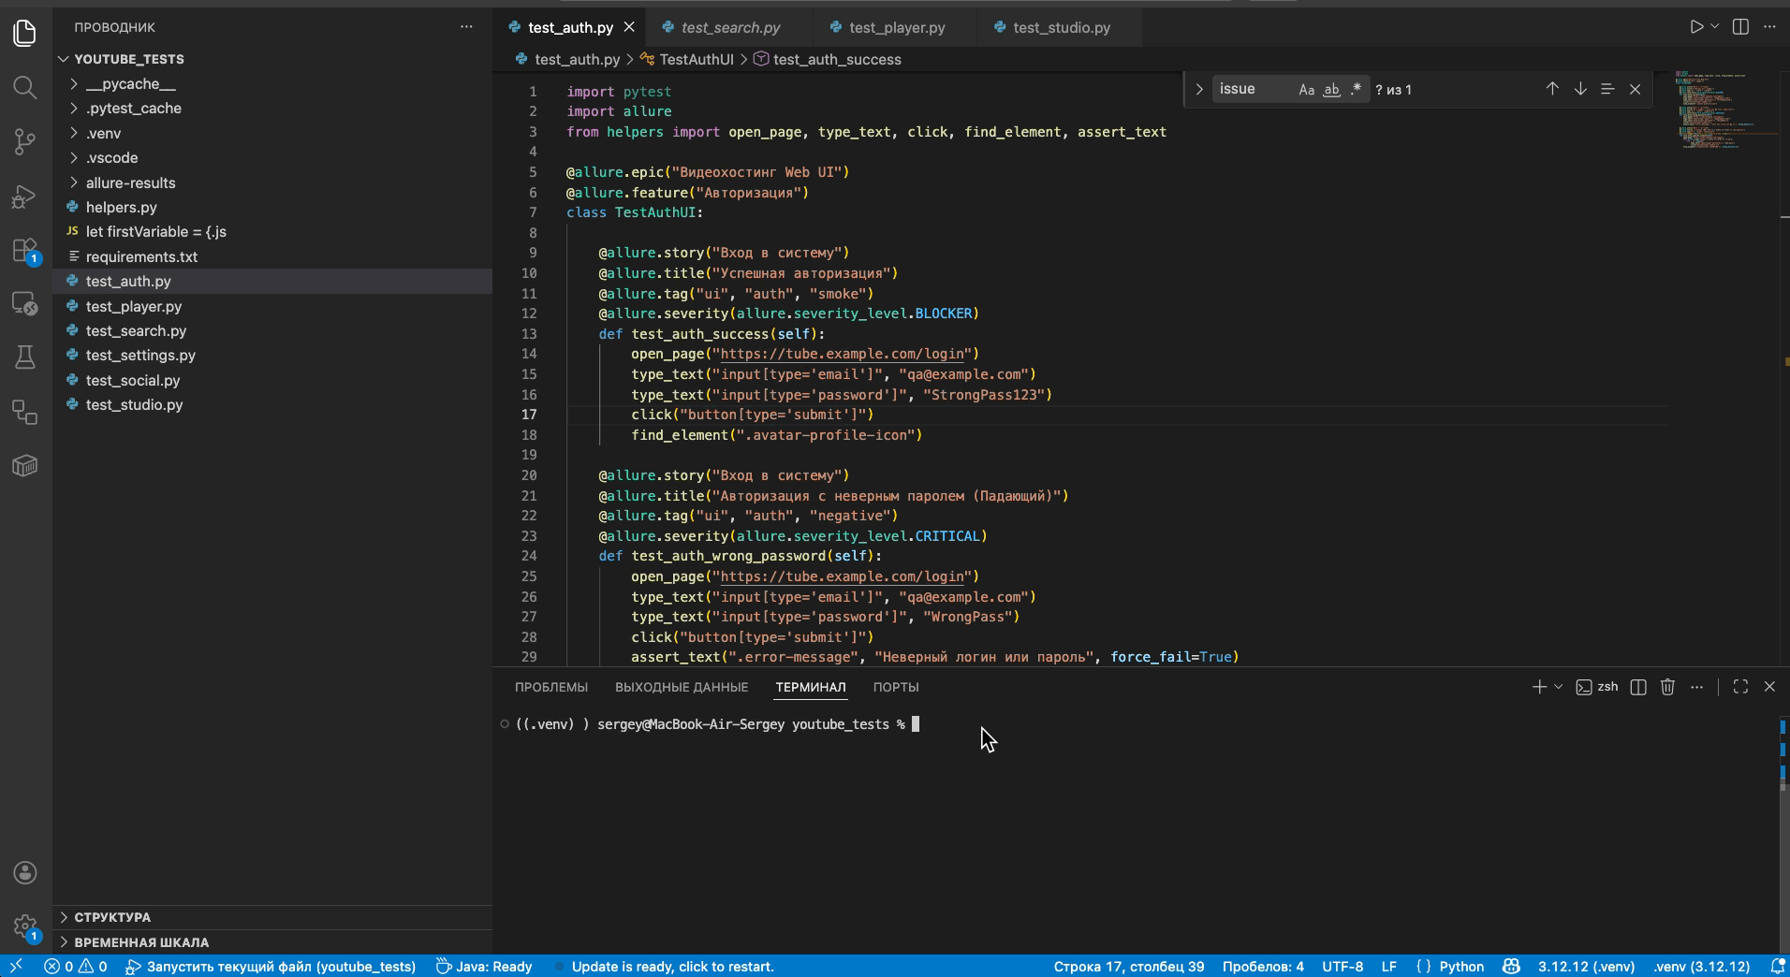Click the Python language mode in status bar
Screen dimensions: 1790x977
coord(1460,967)
